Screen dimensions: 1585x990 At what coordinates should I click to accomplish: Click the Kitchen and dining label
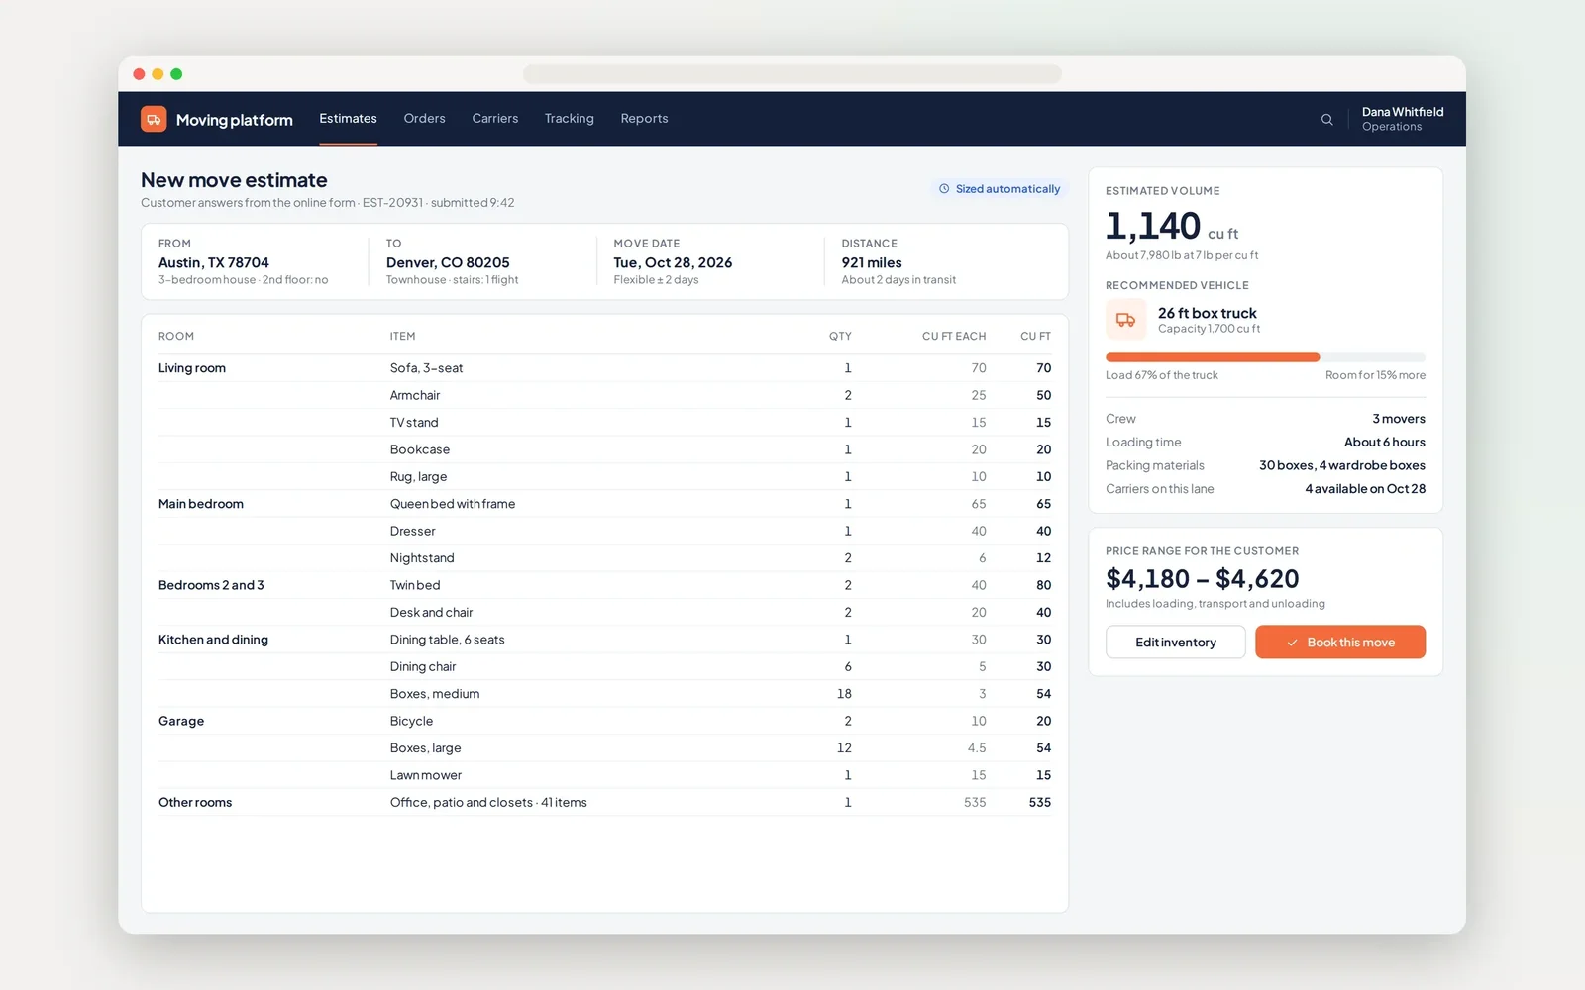pyautogui.click(x=213, y=640)
